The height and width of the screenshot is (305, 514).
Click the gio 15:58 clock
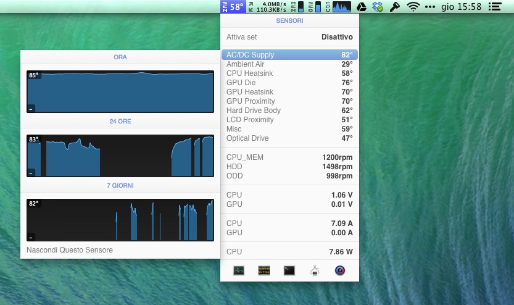coord(461,7)
